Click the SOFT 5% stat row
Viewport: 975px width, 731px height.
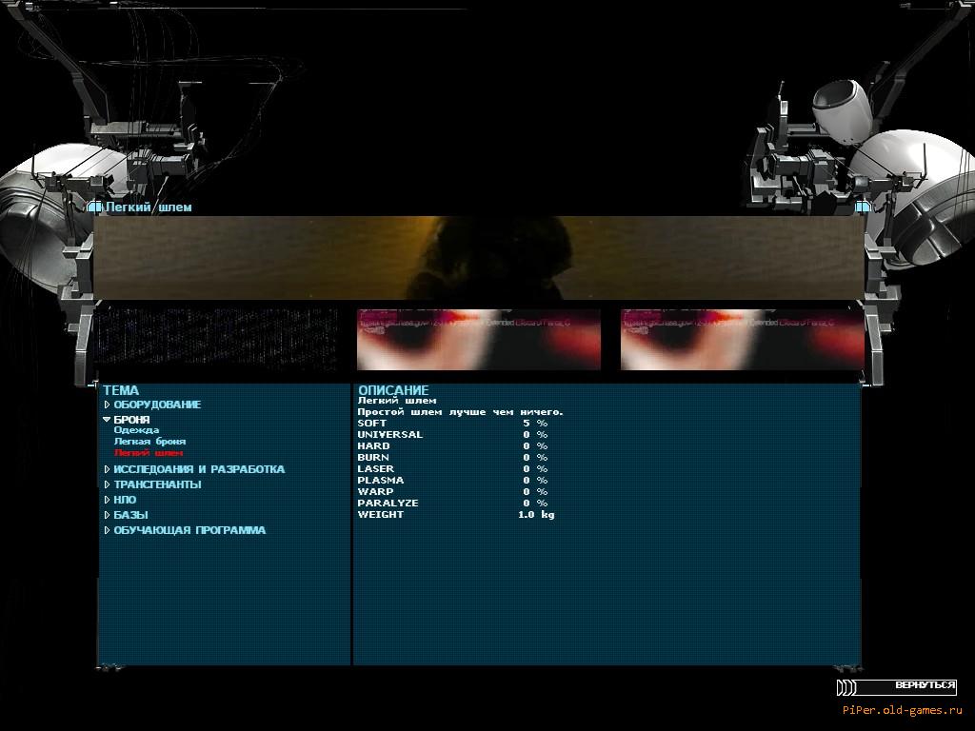point(452,423)
